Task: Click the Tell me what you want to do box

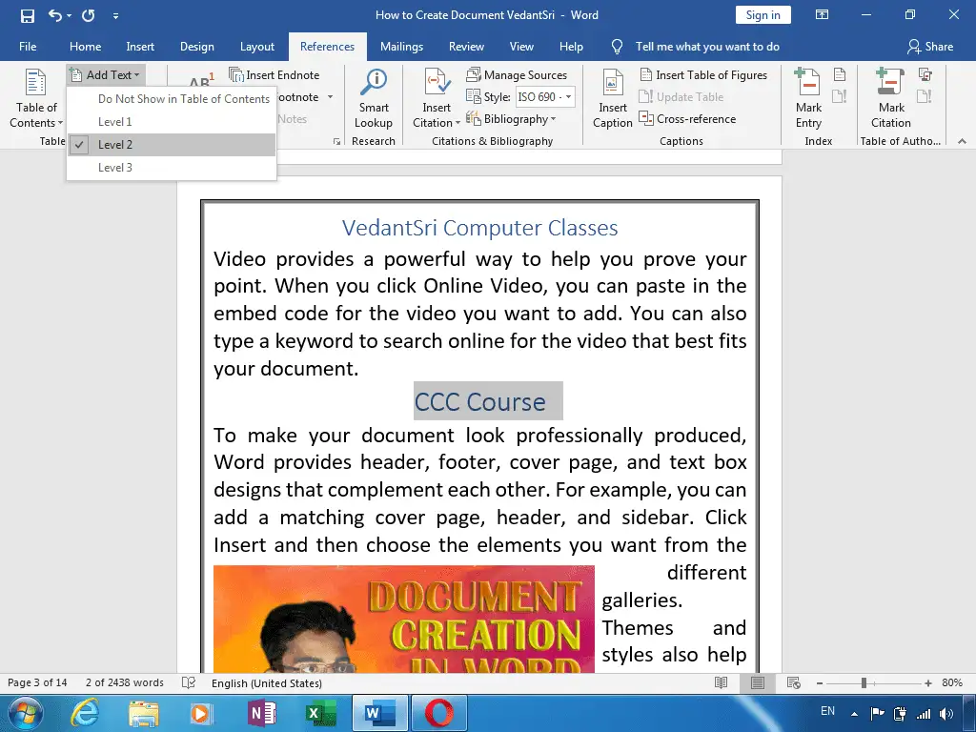Action: click(707, 47)
